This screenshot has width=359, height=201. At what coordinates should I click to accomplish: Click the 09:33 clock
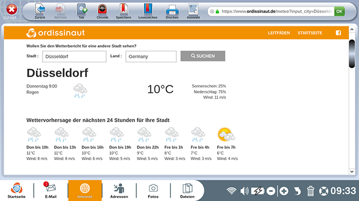pos(343,191)
